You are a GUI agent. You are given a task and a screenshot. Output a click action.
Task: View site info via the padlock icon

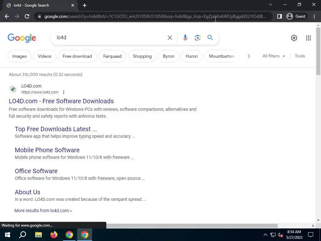point(39,16)
